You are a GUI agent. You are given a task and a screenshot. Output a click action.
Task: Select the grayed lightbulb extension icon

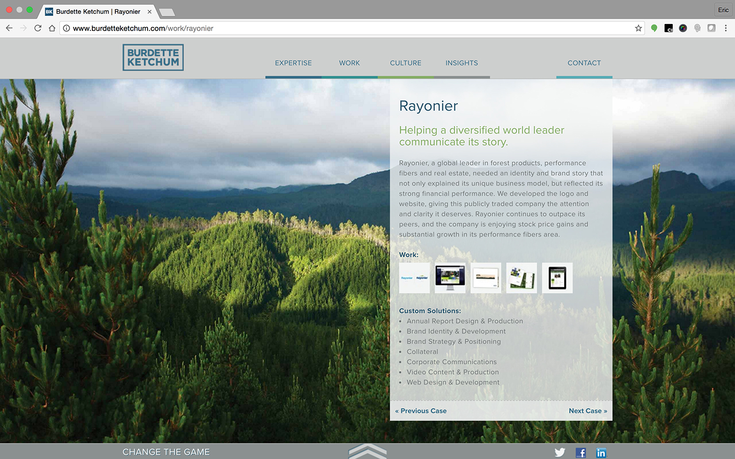coord(697,28)
